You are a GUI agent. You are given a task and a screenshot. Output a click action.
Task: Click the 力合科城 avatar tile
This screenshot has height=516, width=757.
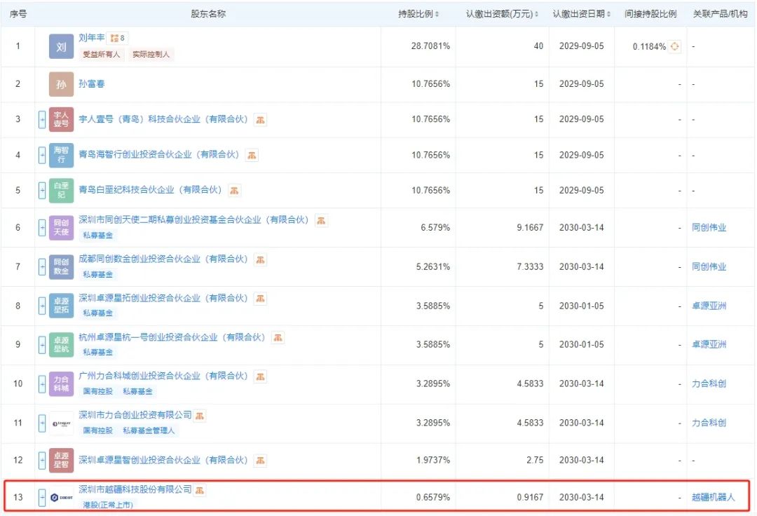tap(61, 383)
